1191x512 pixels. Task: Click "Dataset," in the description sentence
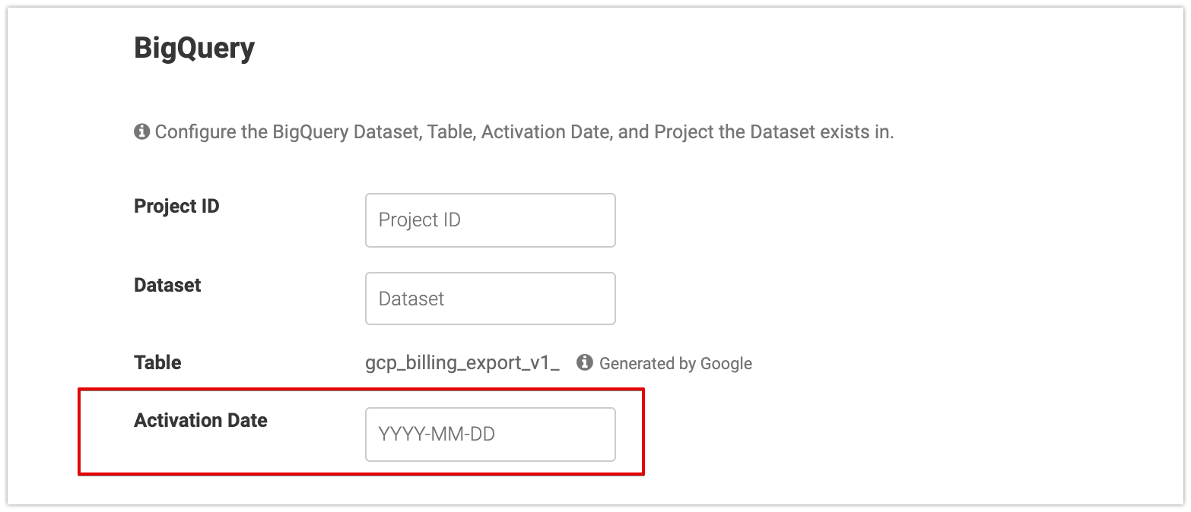(x=388, y=132)
